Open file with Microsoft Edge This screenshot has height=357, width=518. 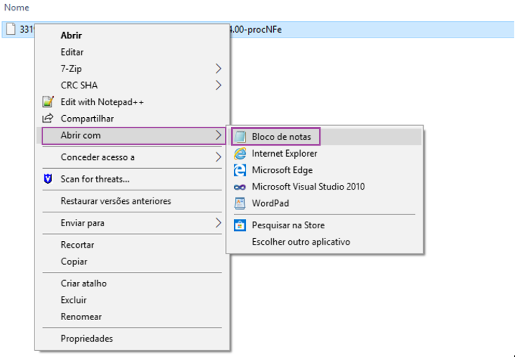325,170
